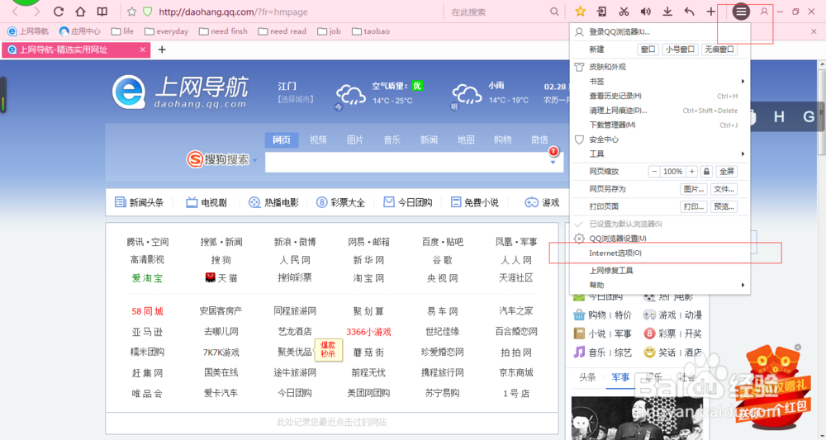This screenshot has height=440, width=826.
Task: Expand the 帮助 submenu
Action: [661, 286]
